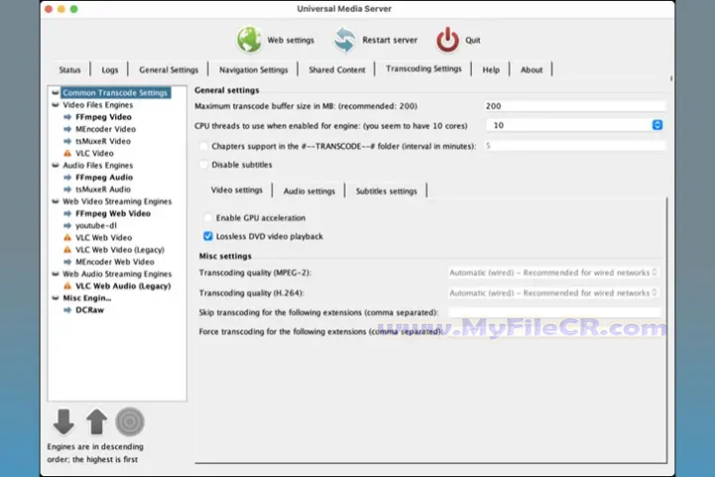Click the chapters interval minutes field

574,146
